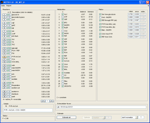Click reaction button 26 for Respiration

[x=4, y=85]
